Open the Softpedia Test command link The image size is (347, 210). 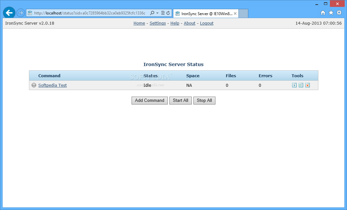point(52,85)
